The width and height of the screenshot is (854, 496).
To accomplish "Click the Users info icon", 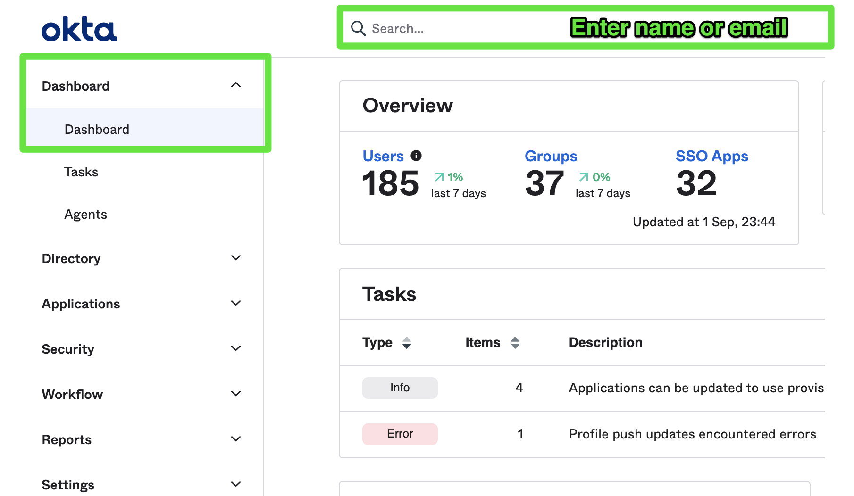I will click(x=416, y=156).
